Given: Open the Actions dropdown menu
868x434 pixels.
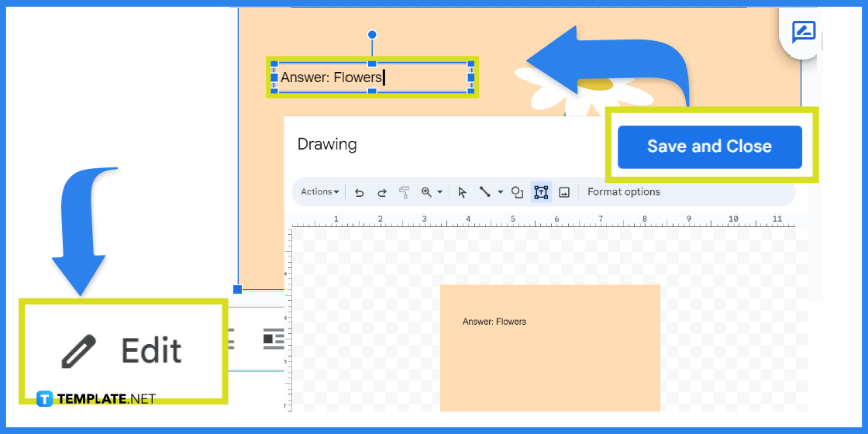Looking at the screenshot, I should 320,192.
